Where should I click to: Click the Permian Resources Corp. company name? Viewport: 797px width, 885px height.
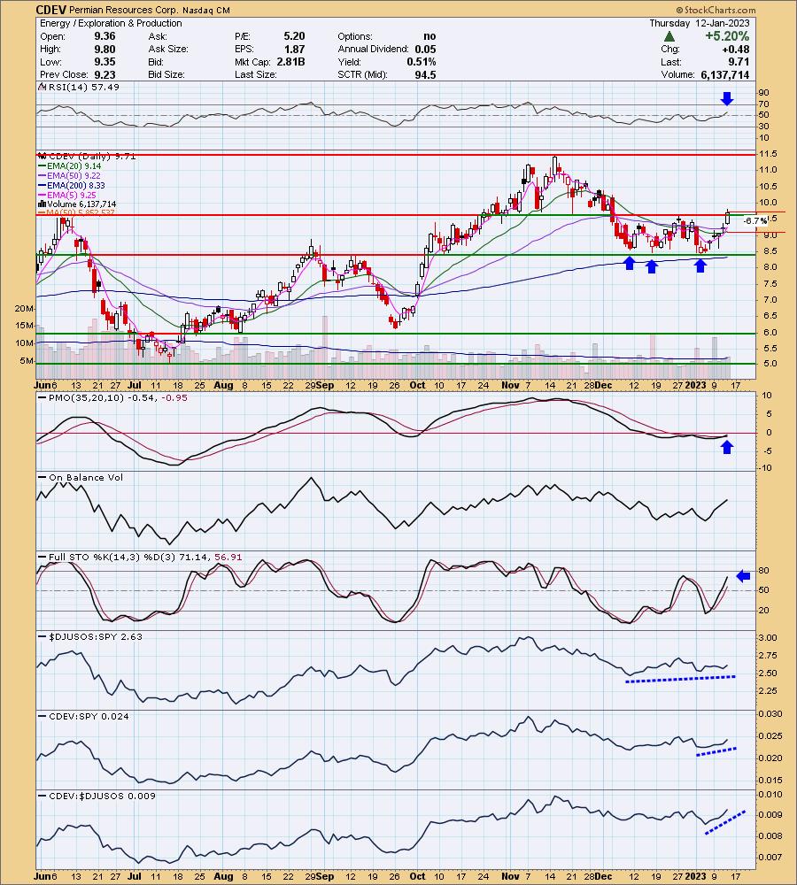[124, 10]
